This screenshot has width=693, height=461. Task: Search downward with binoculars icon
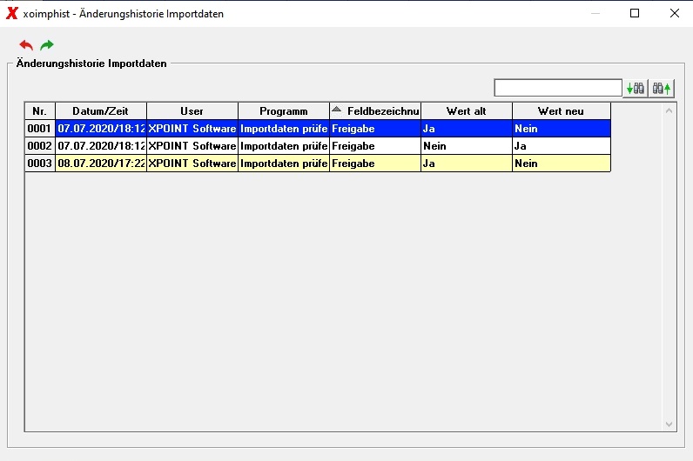tap(635, 89)
